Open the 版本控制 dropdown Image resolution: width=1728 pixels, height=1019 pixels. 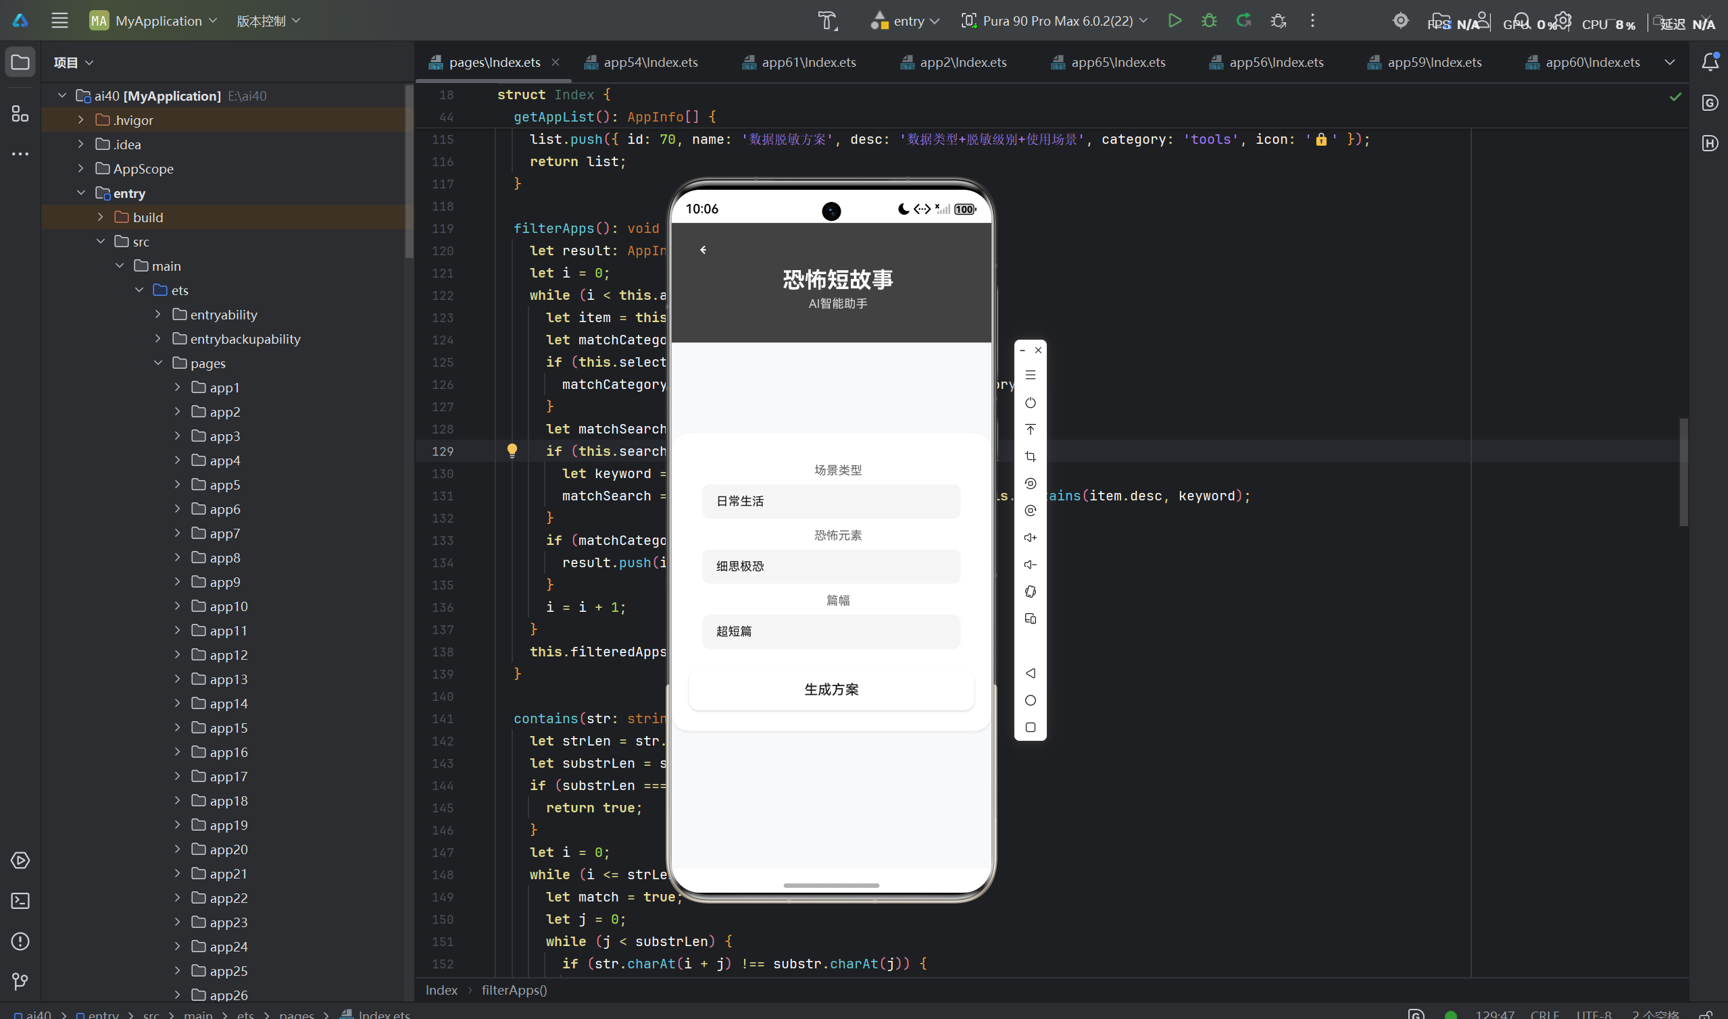(x=269, y=21)
